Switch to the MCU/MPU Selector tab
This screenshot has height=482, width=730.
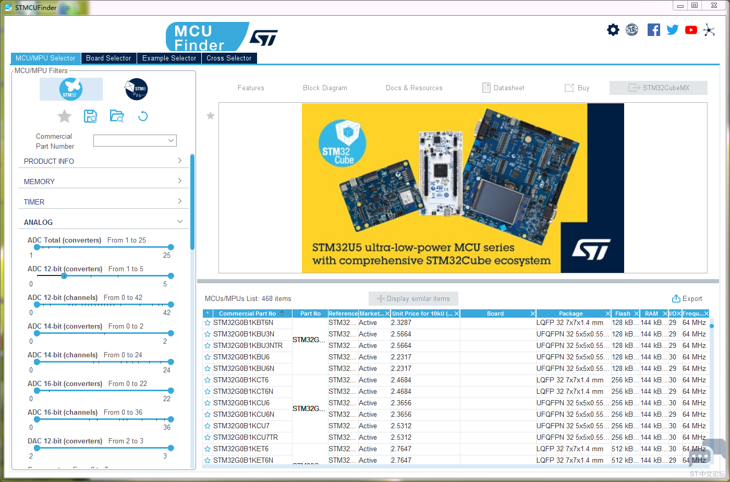click(45, 58)
